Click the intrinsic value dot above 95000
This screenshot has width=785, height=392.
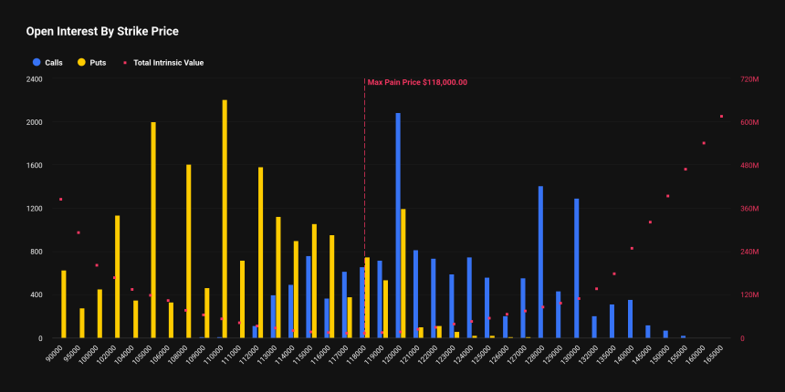(x=78, y=232)
